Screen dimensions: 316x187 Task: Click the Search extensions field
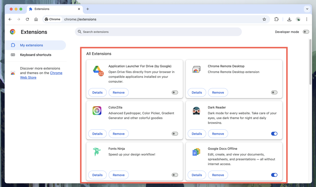158,32
